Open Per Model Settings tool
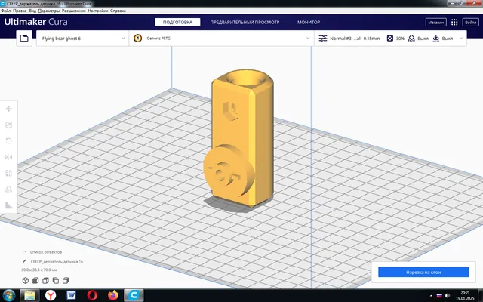Screen dimensions: 483x302 click(x=8, y=173)
